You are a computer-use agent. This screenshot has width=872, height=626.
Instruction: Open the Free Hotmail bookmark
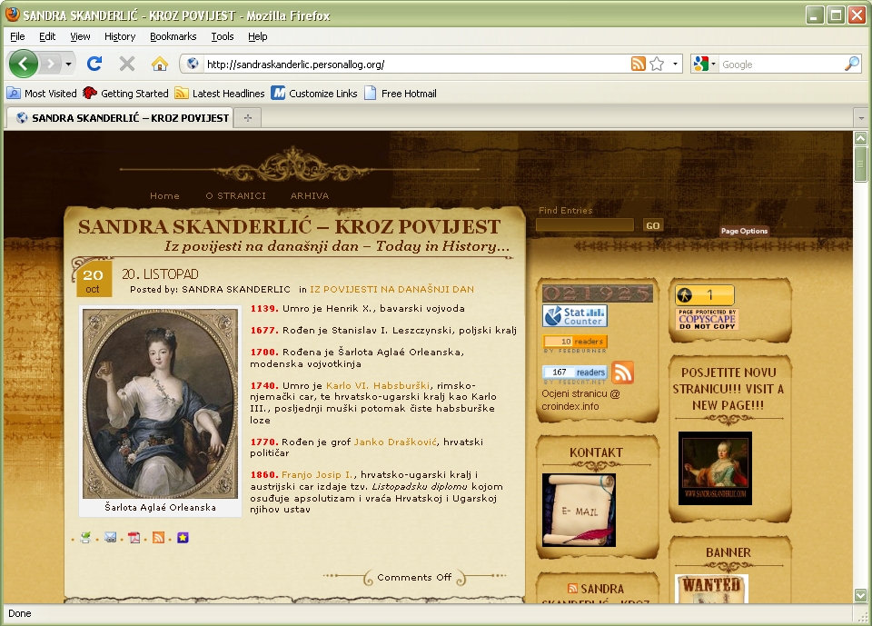click(401, 94)
